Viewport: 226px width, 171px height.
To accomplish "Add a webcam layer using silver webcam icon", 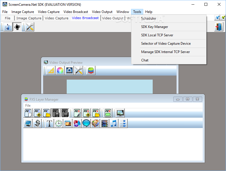I will click(37, 123).
